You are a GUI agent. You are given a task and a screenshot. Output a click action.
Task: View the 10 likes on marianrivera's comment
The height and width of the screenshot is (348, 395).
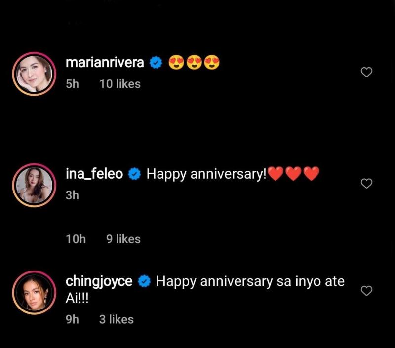pos(120,84)
